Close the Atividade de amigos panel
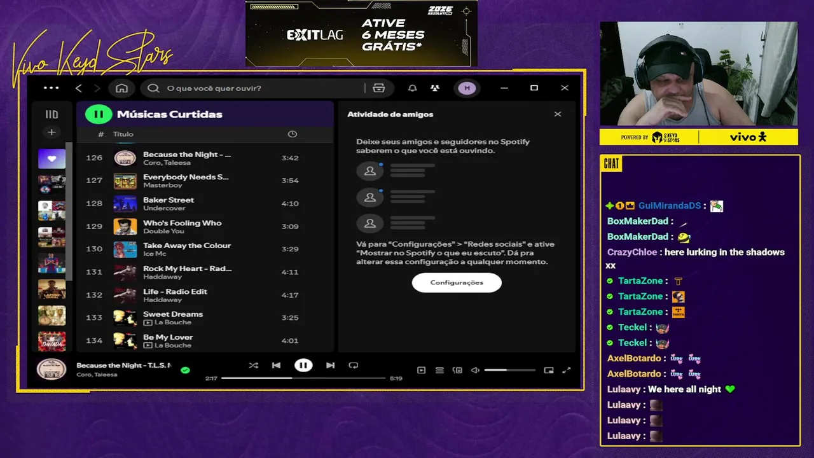This screenshot has width=814, height=458. 558,114
